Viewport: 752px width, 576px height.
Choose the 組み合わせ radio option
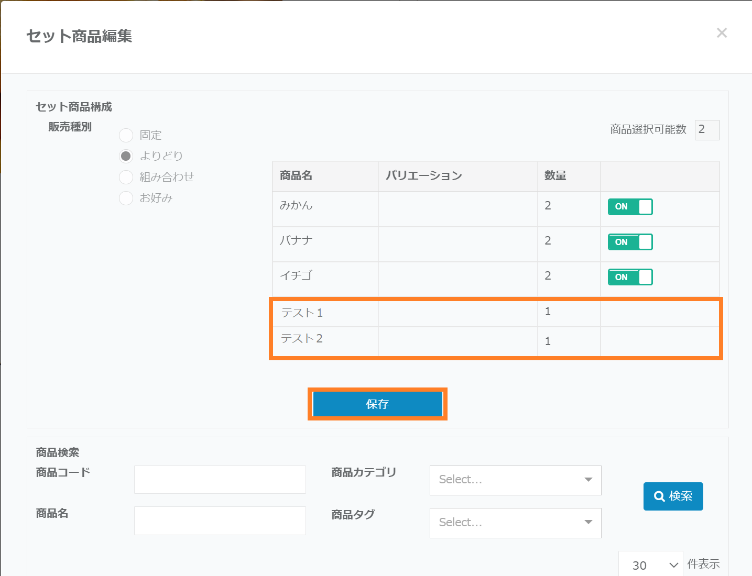pos(126,178)
